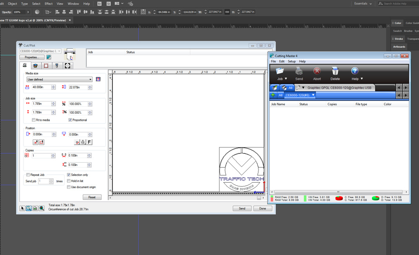This screenshot has width=419, height=255.
Task: Select the second Cut/Plot settings tab
Action: pyautogui.click(x=35, y=66)
